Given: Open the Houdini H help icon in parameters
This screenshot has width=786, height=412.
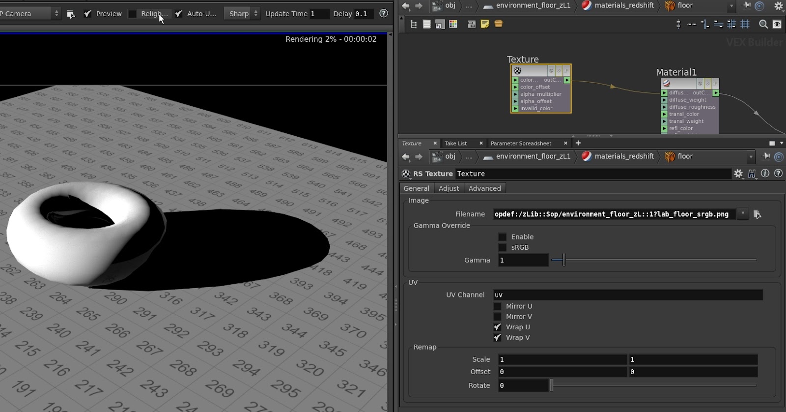Looking at the screenshot, I should 752,174.
